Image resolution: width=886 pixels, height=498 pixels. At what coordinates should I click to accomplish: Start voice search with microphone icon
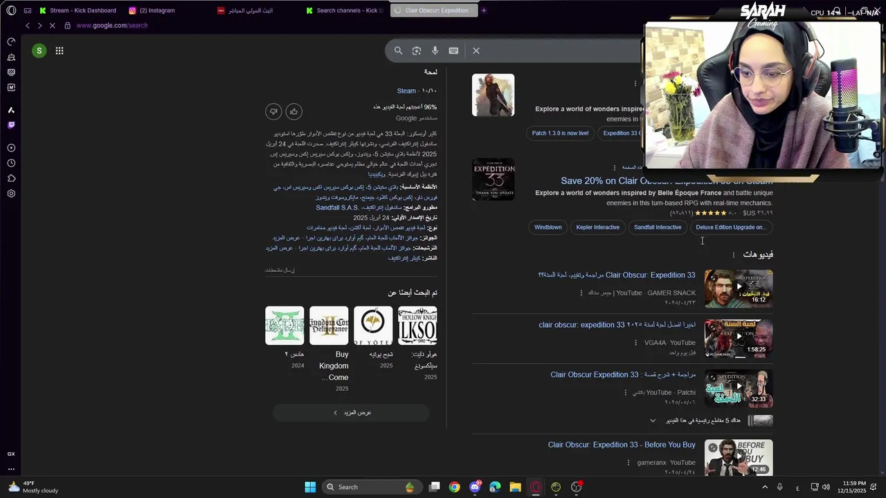point(435,50)
